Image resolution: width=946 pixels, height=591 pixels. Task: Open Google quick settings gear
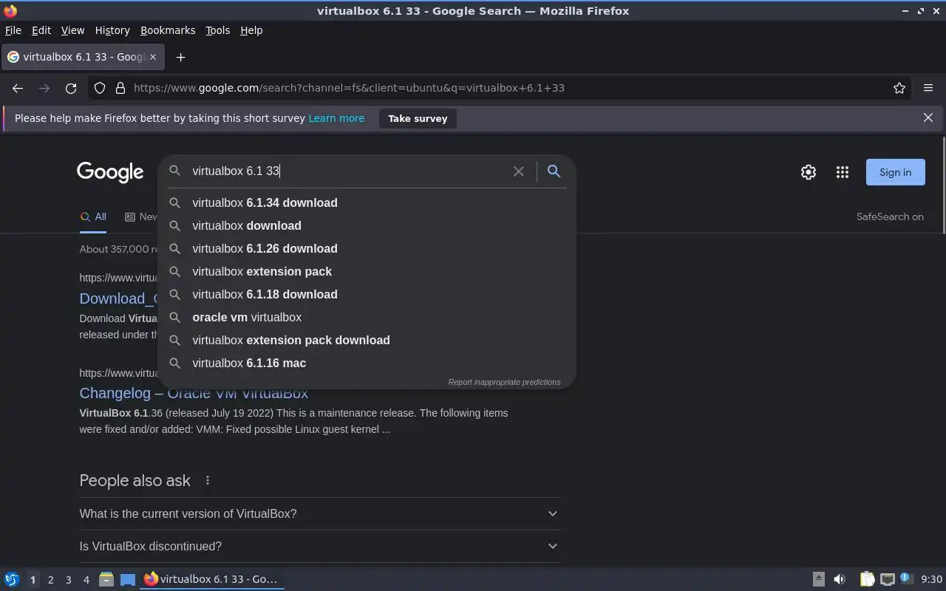pyautogui.click(x=809, y=172)
